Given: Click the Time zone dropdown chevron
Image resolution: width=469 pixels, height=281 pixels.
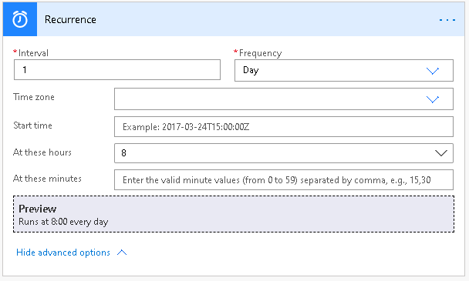Looking at the screenshot, I should (x=433, y=99).
